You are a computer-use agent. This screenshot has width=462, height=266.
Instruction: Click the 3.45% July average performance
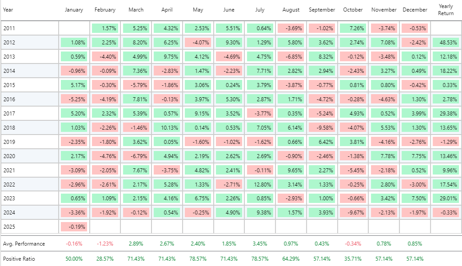point(260,244)
